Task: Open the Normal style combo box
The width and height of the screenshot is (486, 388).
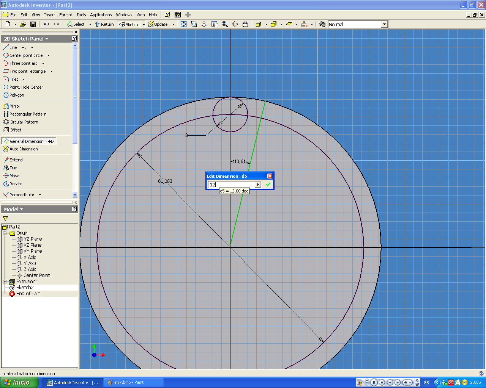Action: pyautogui.click(x=384, y=24)
